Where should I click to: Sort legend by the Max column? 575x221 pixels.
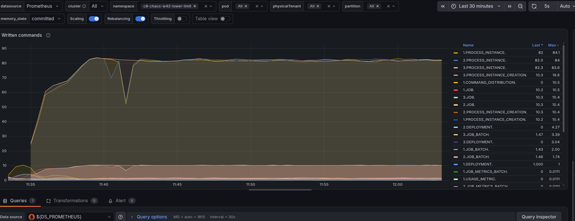[553, 45]
